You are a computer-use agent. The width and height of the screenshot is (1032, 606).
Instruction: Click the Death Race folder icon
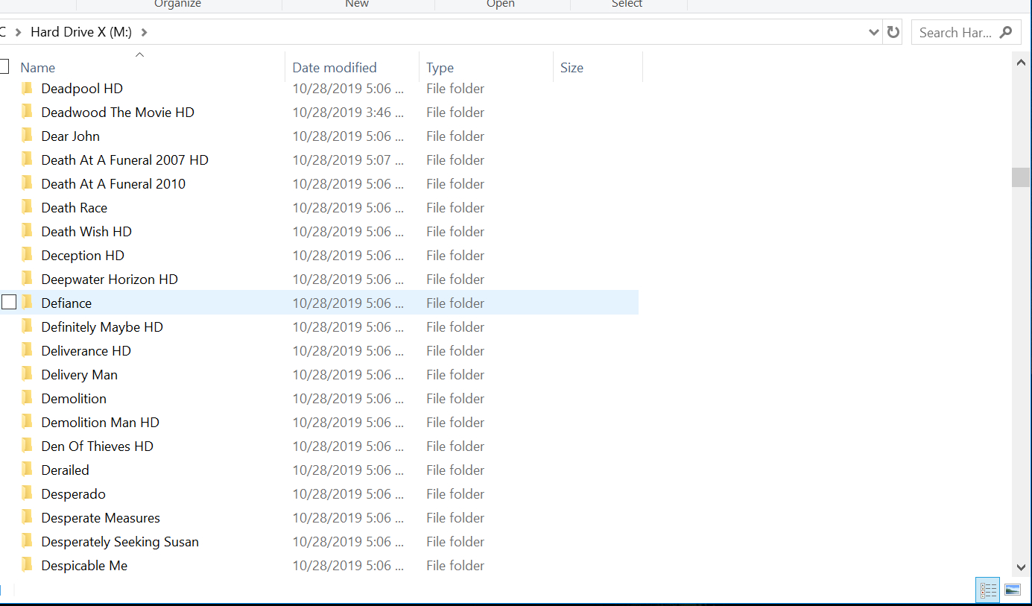(28, 208)
